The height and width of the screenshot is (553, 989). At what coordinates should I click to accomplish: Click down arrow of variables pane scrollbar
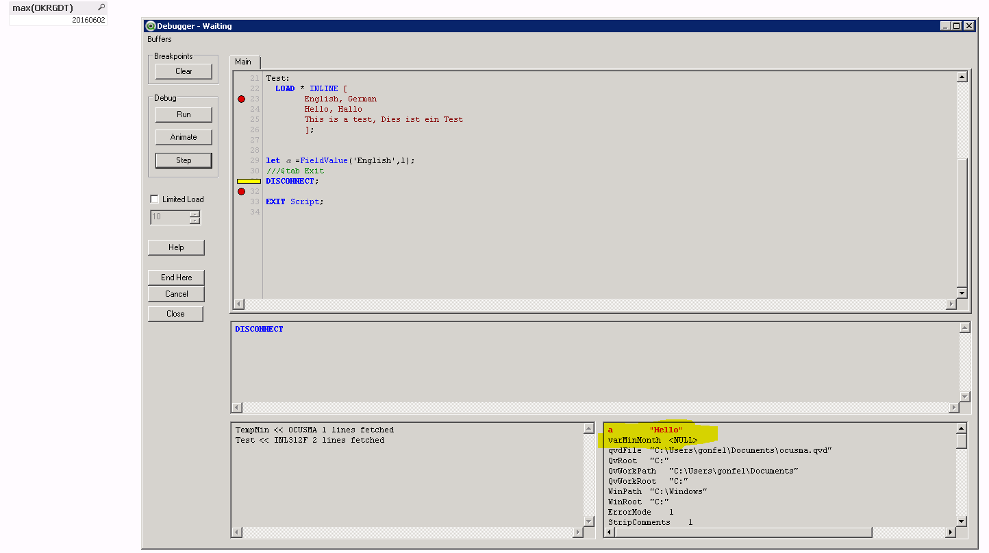(x=962, y=522)
